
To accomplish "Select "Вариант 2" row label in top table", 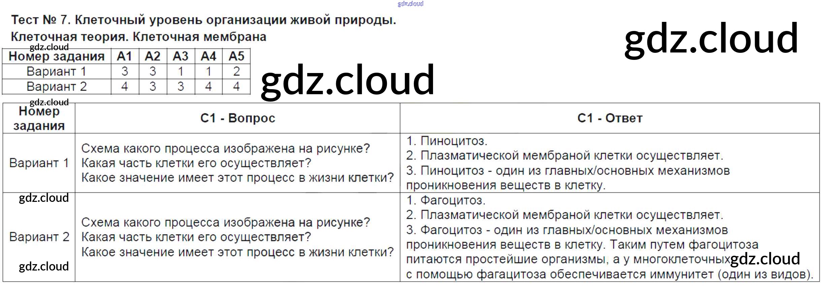I will (57, 86).
